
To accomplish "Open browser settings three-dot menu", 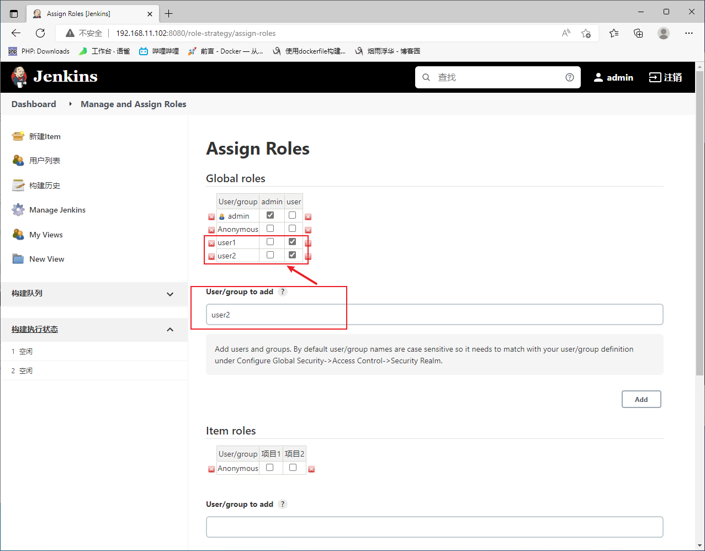I will [x=689, y=33].
